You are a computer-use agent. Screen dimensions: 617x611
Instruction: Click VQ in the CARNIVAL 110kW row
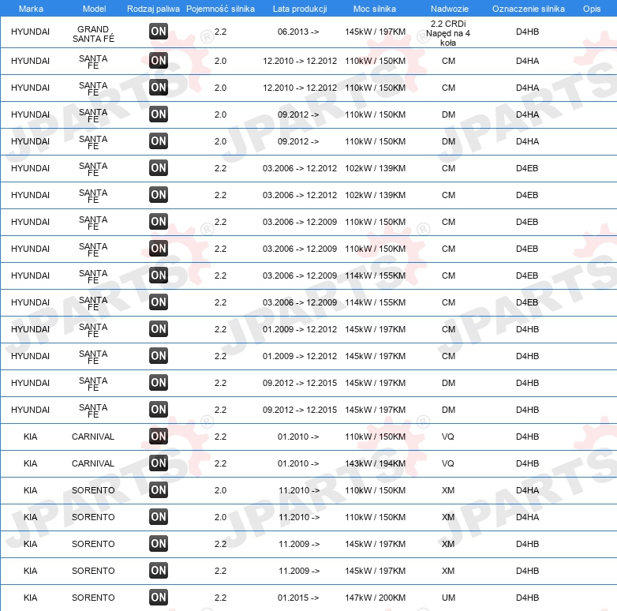(x=448, y=437)
